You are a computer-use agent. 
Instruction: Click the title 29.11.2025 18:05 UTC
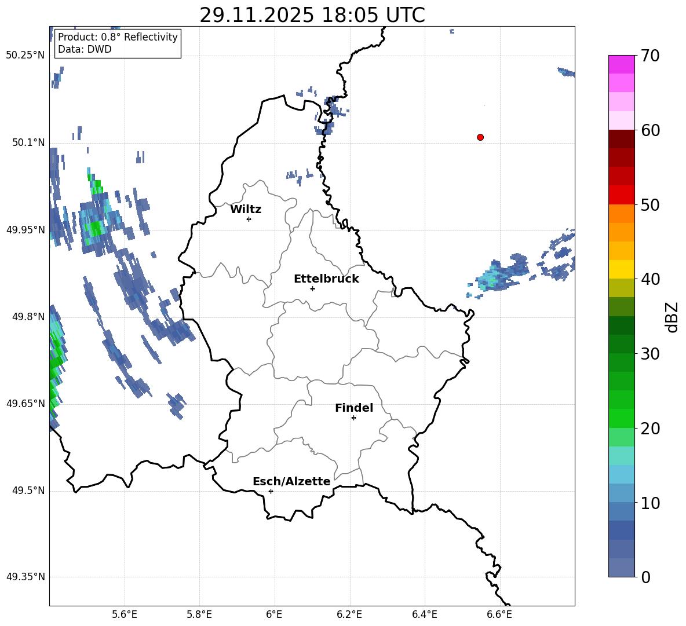(312, 15)
